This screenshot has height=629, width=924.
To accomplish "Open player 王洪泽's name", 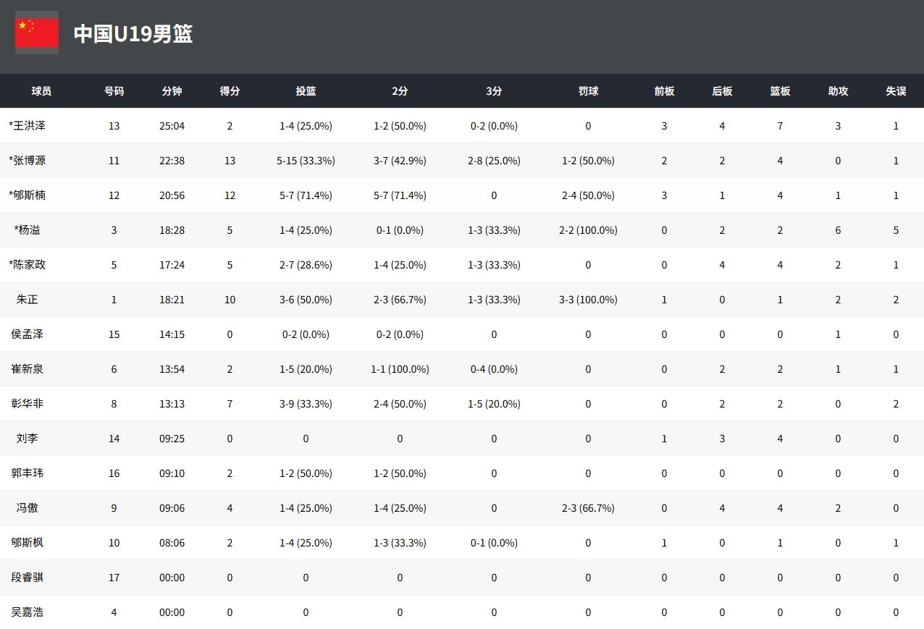I will tap(28, 126).
